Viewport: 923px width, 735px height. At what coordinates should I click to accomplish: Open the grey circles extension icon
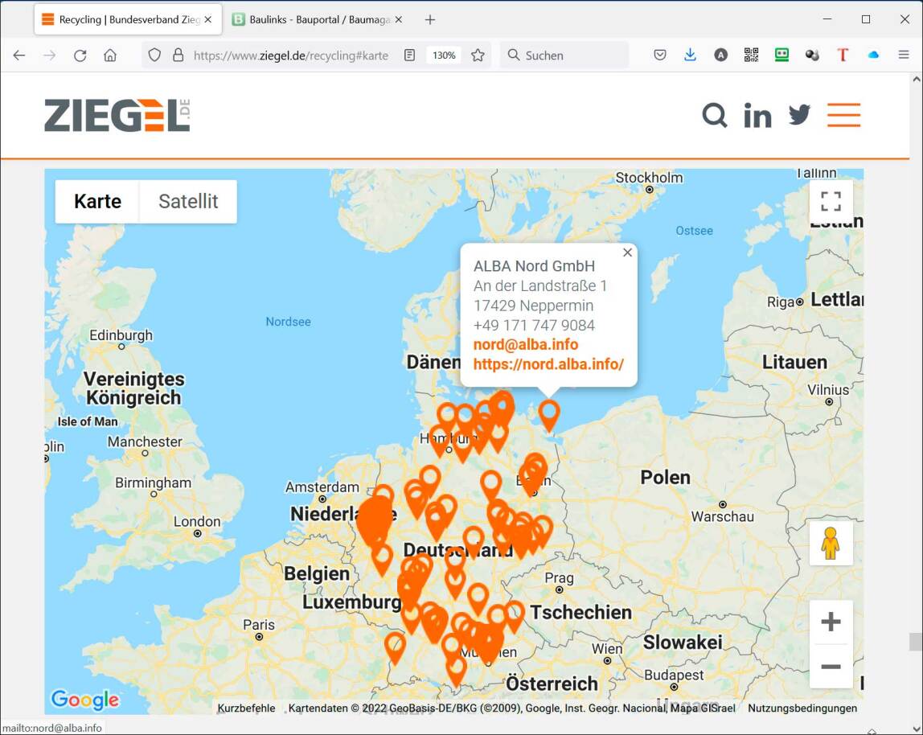click(x=812, y=55)
